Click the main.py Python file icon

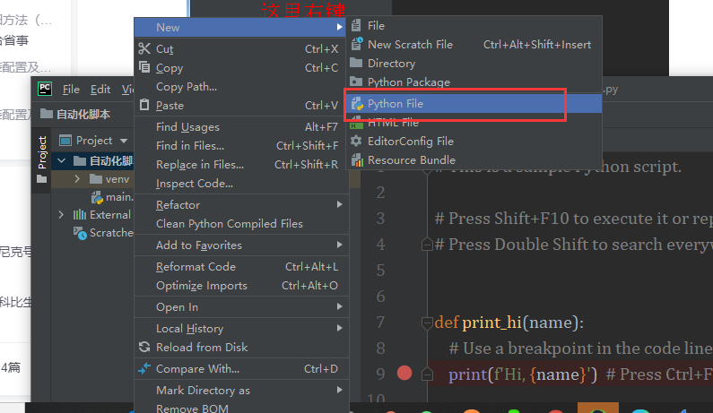(x=97, y=197)
